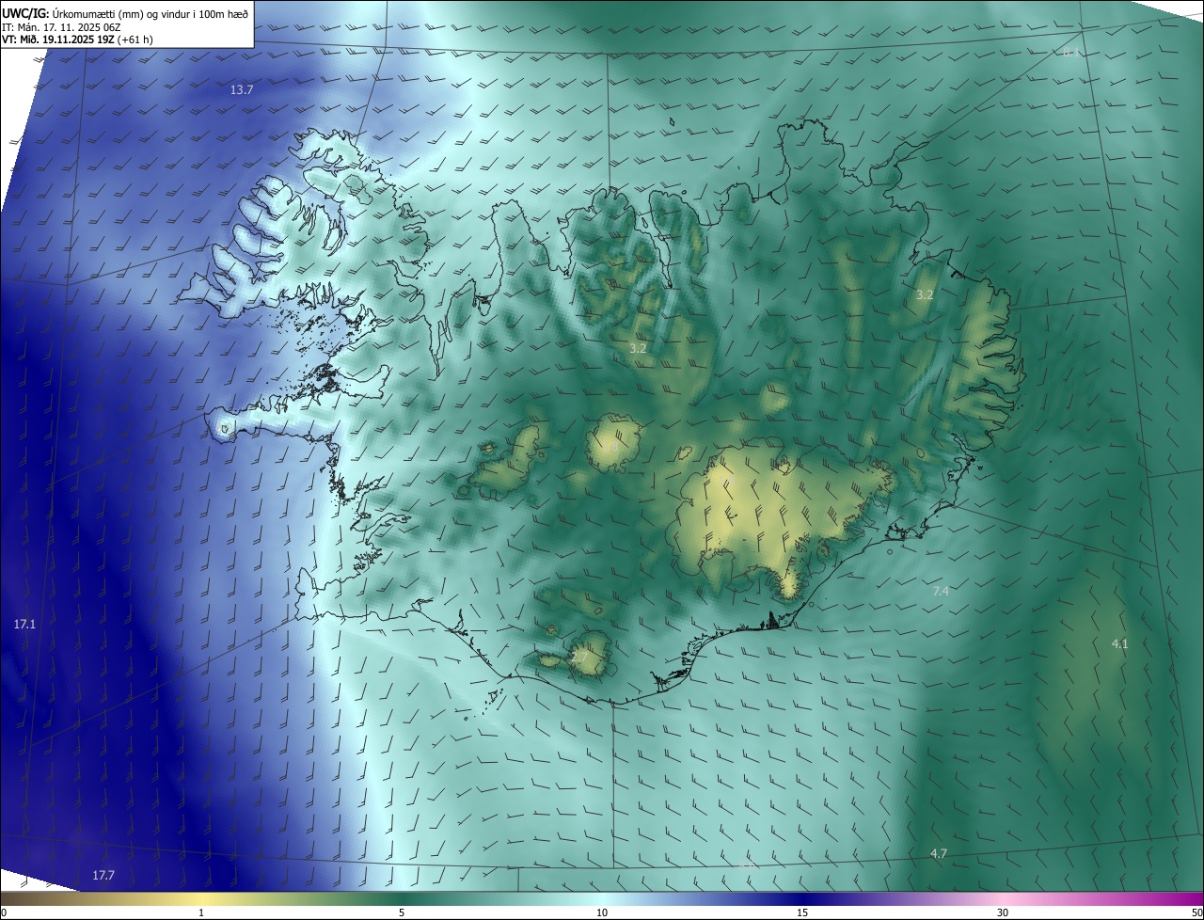Click the 50 tick label on the color scale
The image size is (1204, 920).
(x=1196, y=912)
